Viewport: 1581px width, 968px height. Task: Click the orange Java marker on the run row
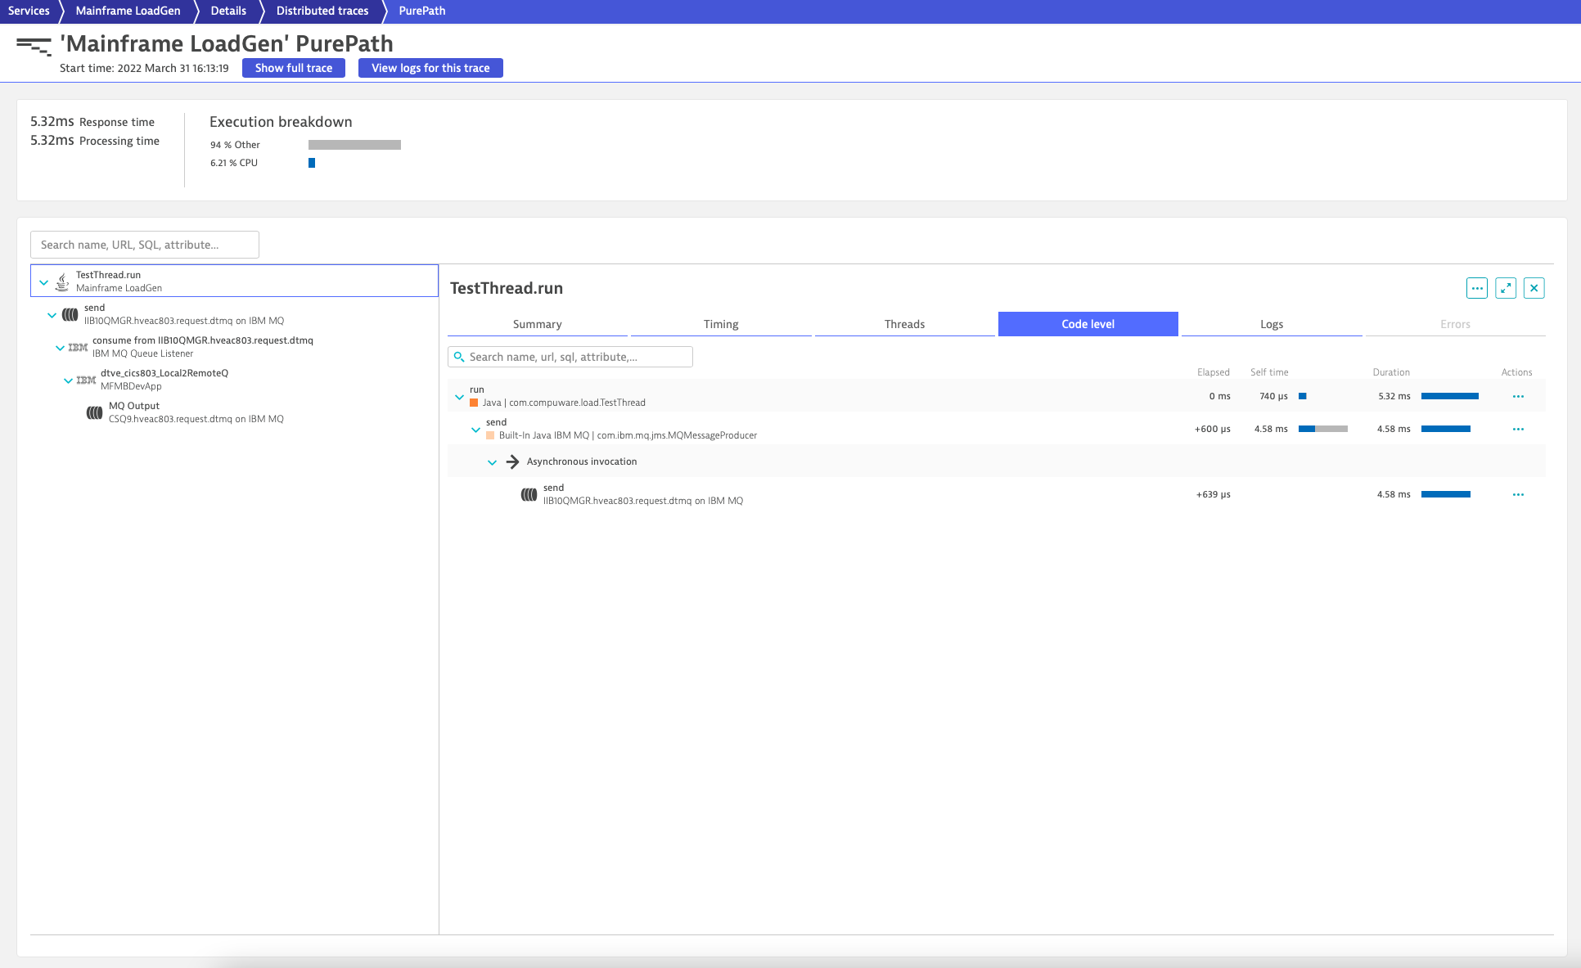click(x=474, y=403)
